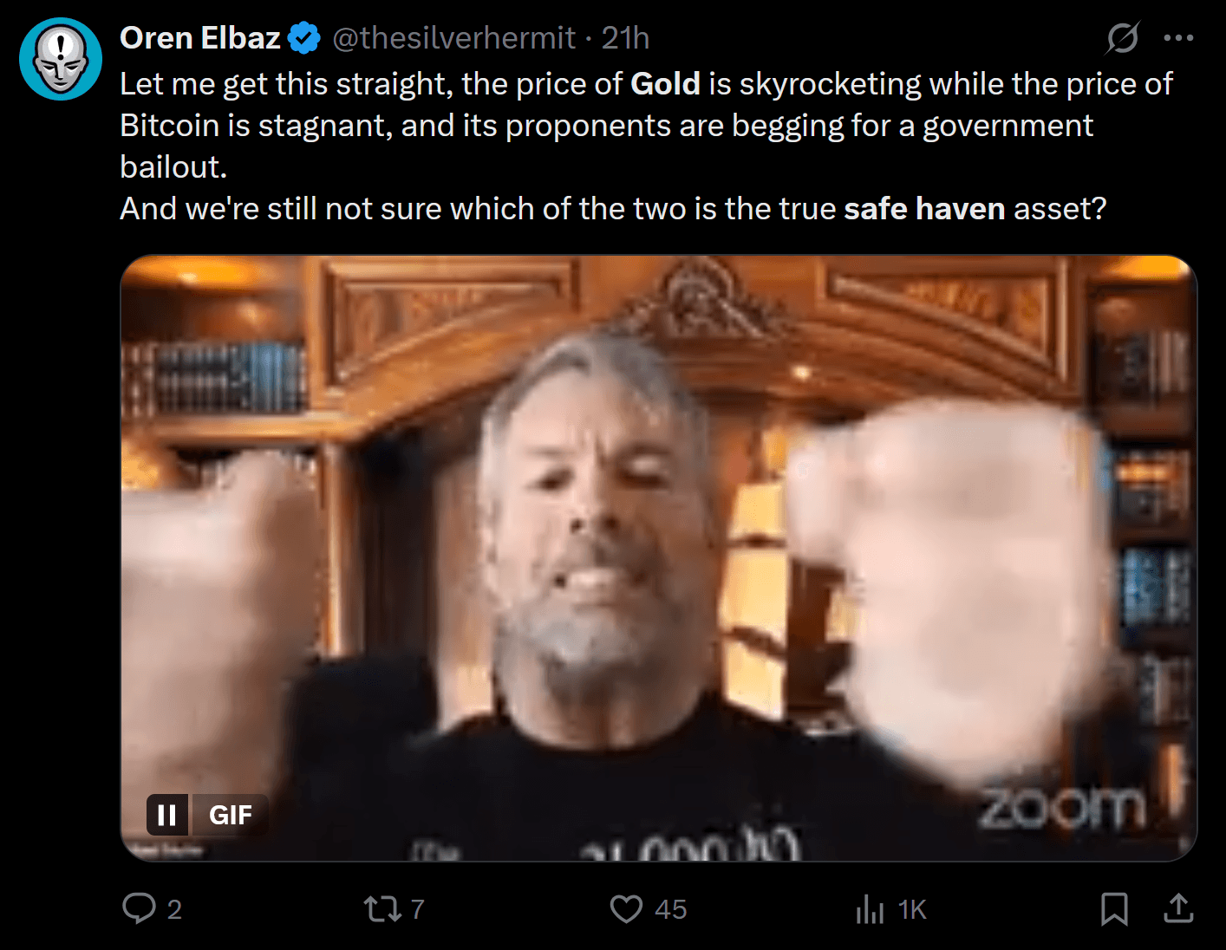1226x950 pixels.
Task: Click the repost count 7
Action: click(417, 909)
